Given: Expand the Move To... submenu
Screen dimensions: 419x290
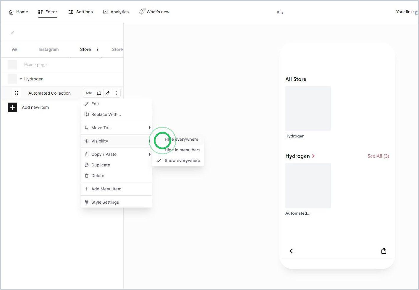Looking at the screenshot, I should (x=116, y=128).
